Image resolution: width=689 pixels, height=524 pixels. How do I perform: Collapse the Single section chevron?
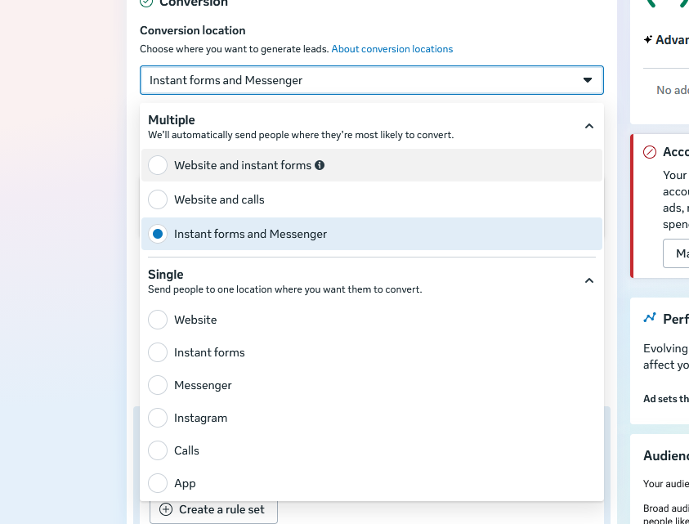coord(588,280)
